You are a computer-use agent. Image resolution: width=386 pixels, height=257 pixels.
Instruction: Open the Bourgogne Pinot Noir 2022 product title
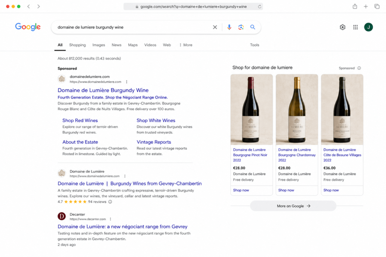(250, 155)
